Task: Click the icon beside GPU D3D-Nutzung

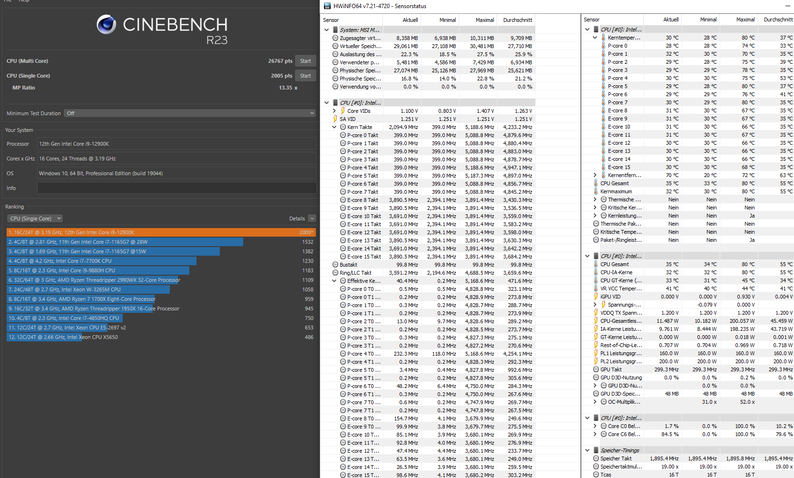Action: pos(596,378)
